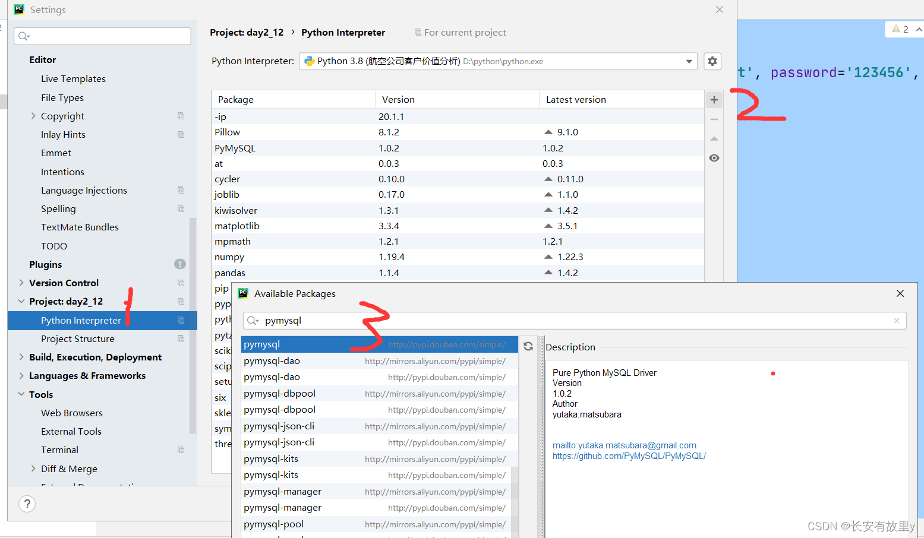The height and width of the screenshot is (538, 924).
Task: Select pymysql-json-cli from the douban mirror
Action: tap(380, 442)
